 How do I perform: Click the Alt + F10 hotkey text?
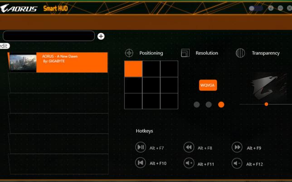point(158,163)
